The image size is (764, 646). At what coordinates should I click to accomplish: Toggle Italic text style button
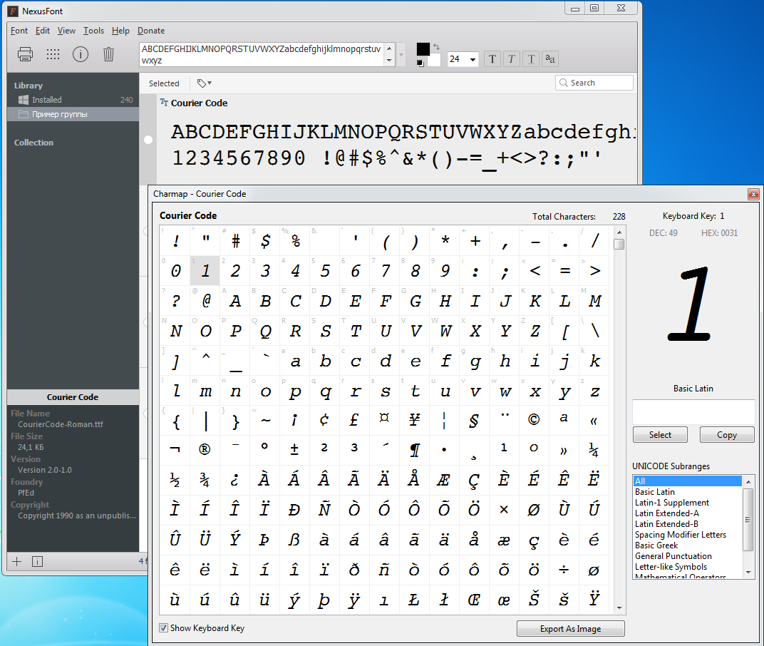[x=512, y=59]
